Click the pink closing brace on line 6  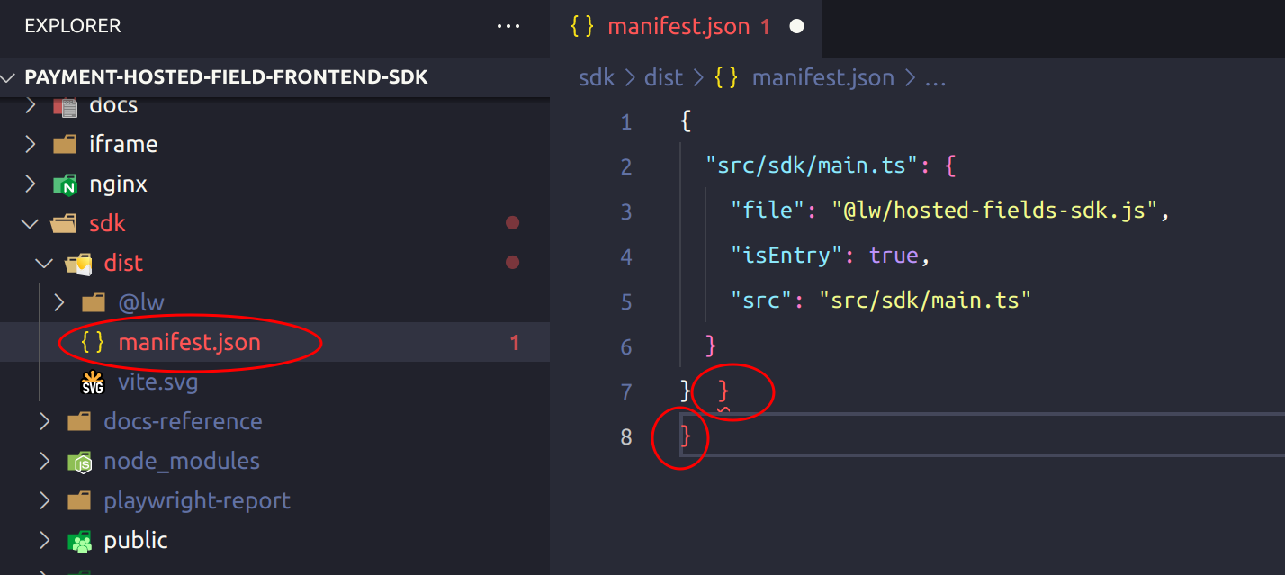(x=711, y=346)
